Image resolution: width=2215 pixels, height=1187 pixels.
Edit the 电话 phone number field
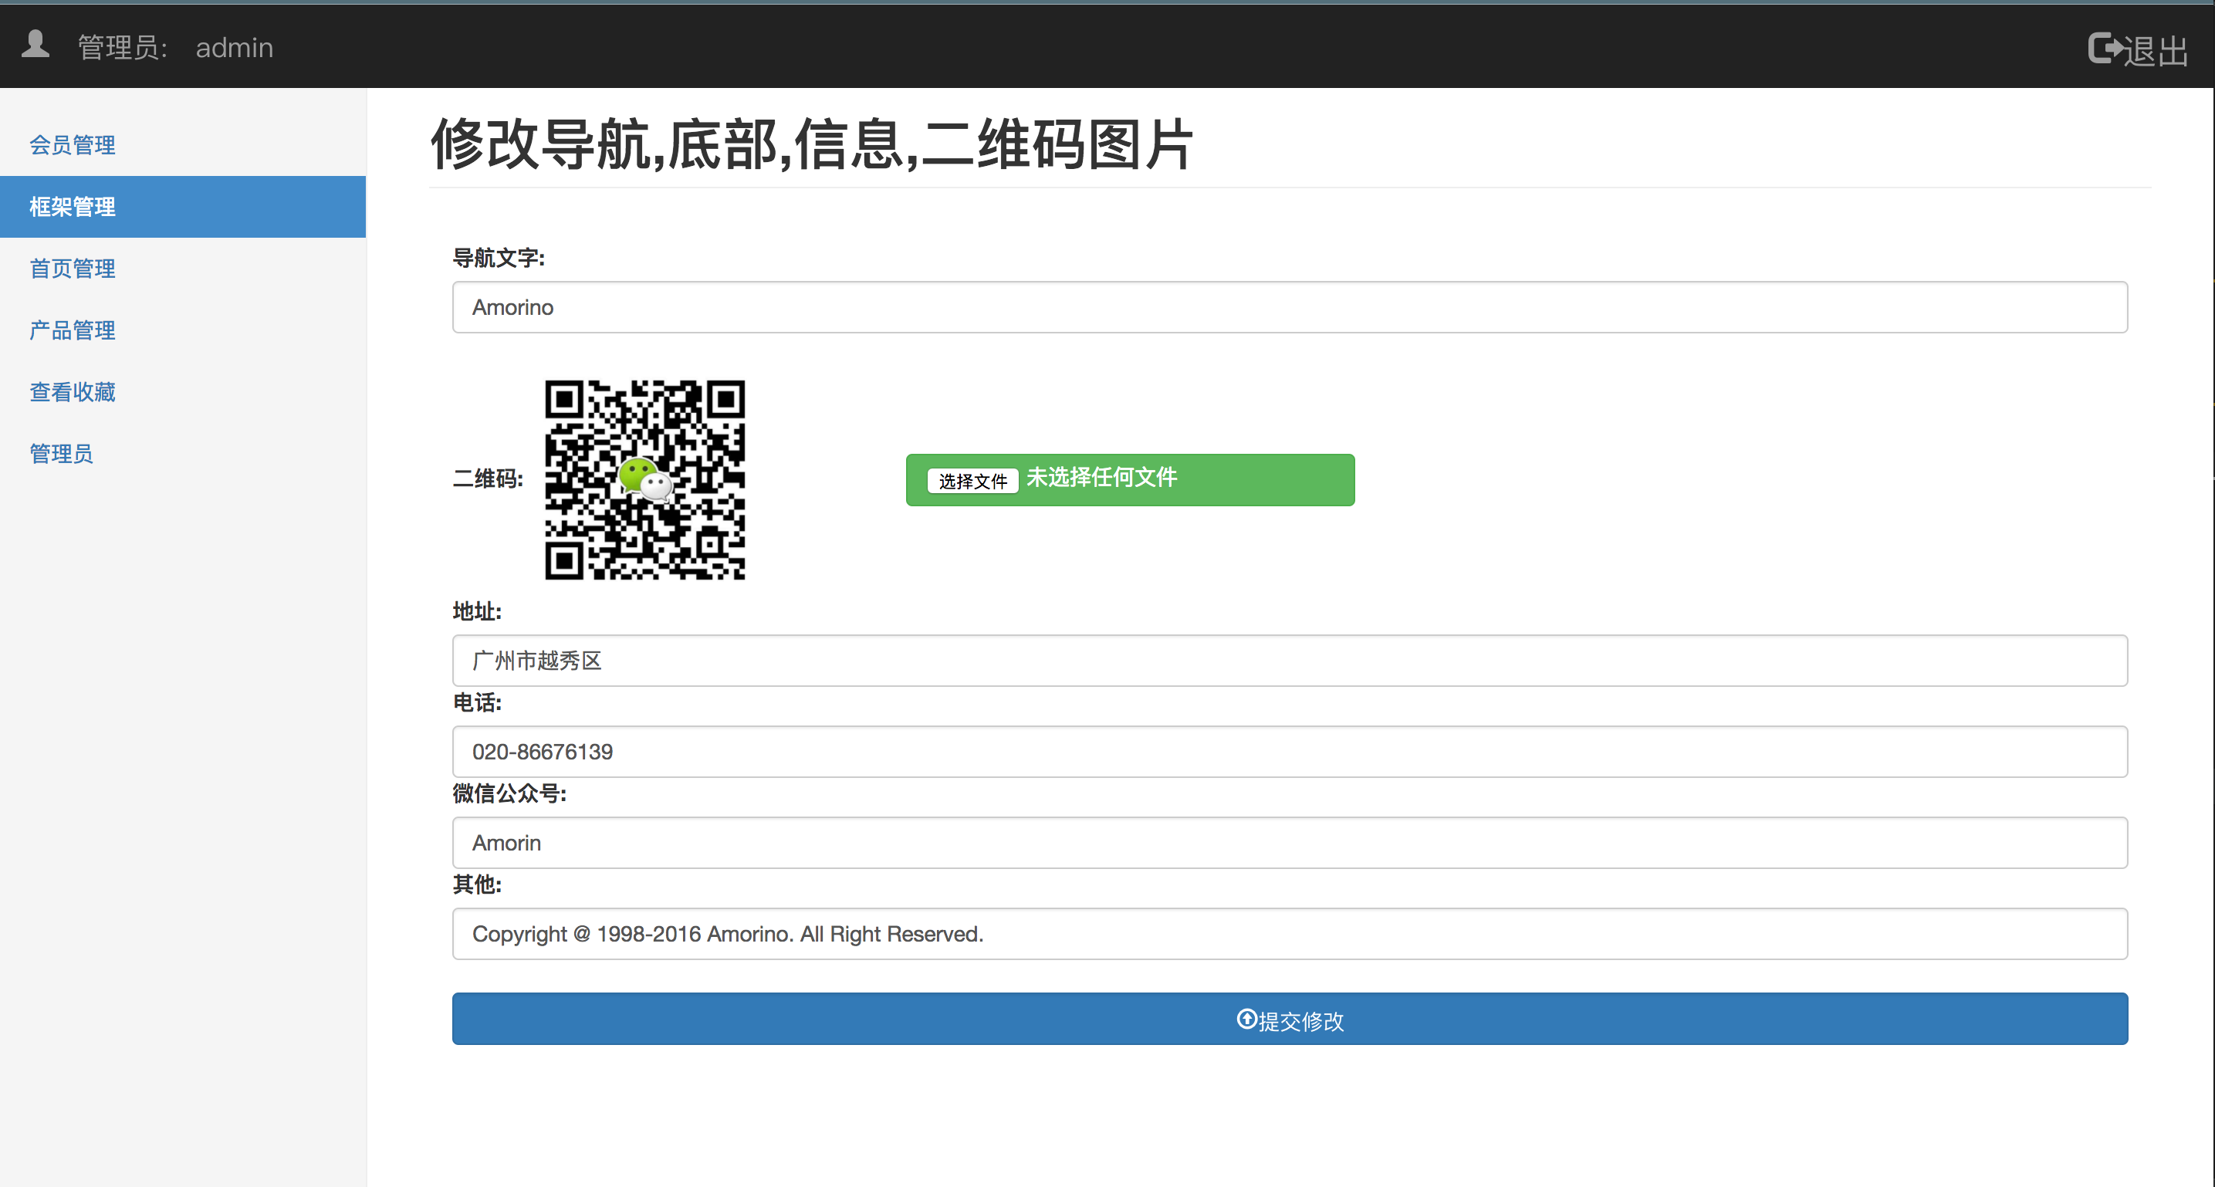1289,752
